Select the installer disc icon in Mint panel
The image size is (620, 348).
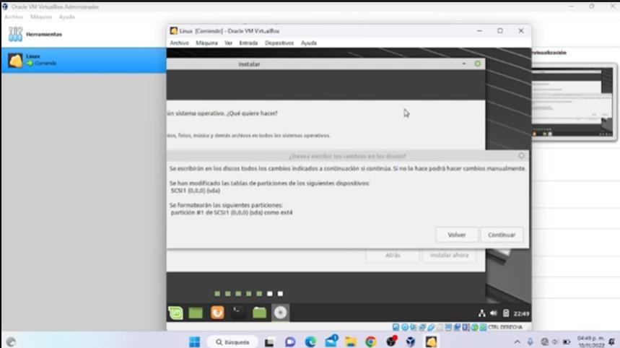point(280,313)
